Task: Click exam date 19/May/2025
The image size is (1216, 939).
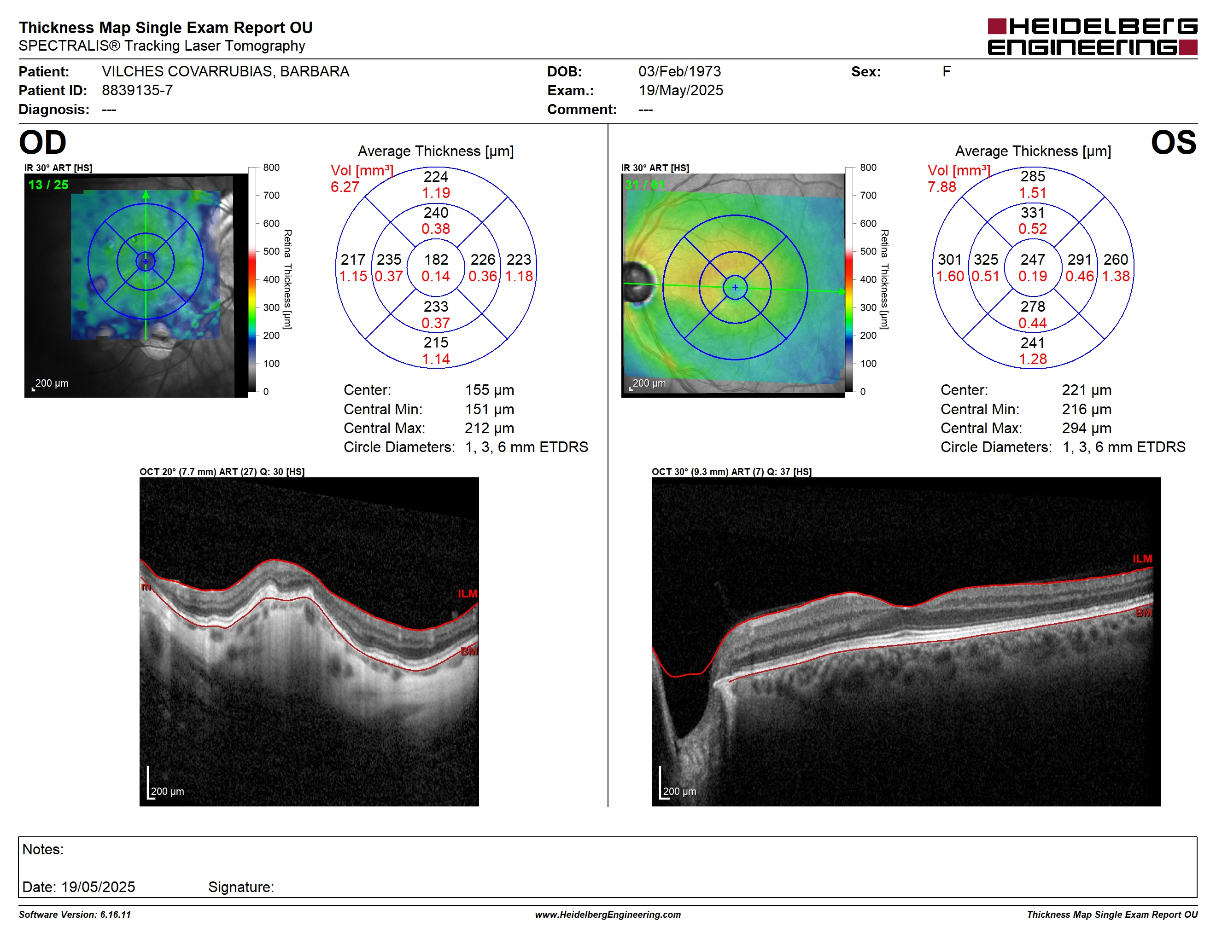Action: (680, 91)
